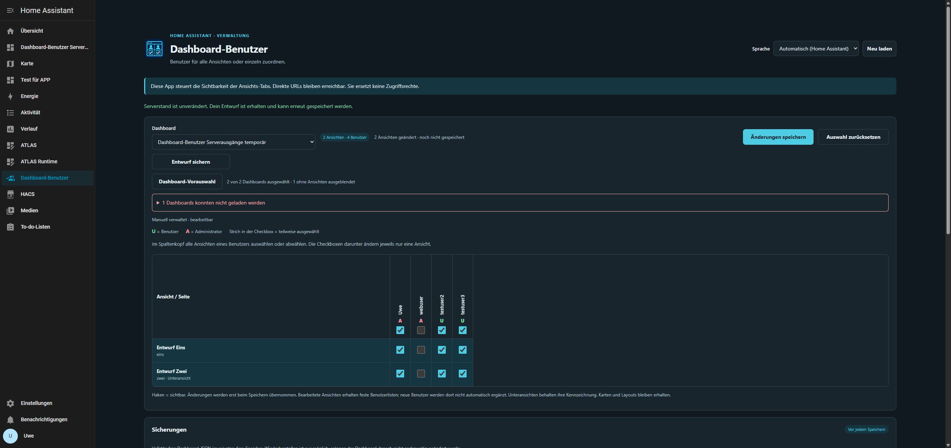The width and height of the screenshot is (951, 448).
Task: Open the Karte map icon in sidebar
Action: (x=10, y=63)
